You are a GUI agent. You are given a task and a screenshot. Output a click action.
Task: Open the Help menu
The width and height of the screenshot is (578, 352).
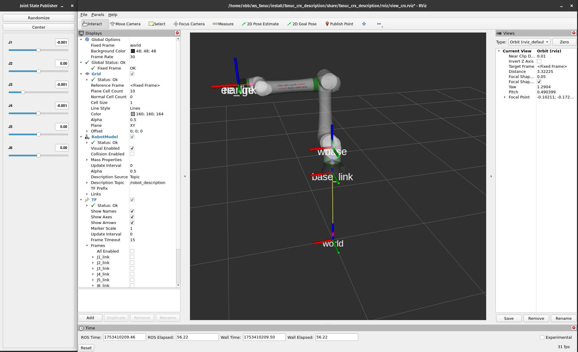[113, 14]
